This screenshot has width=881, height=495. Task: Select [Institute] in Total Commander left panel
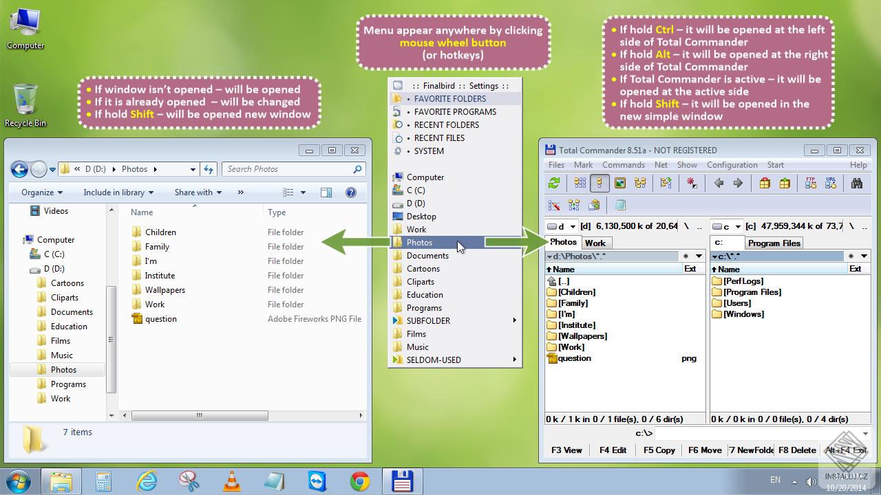[577, 325]
